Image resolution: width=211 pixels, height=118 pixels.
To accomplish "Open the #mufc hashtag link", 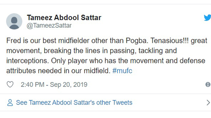I will click(122, 71).
